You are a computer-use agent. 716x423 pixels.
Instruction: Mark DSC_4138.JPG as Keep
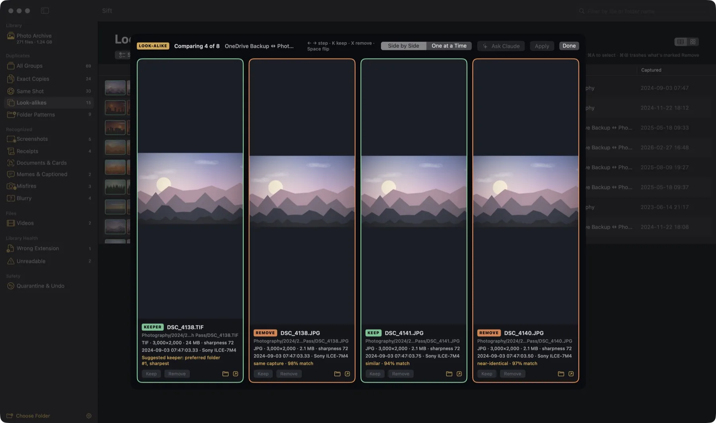click(x=263, y=374)
